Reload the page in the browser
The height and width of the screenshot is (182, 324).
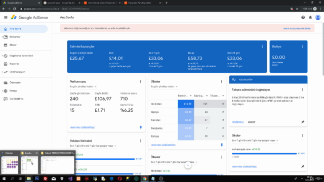[15, 9]
